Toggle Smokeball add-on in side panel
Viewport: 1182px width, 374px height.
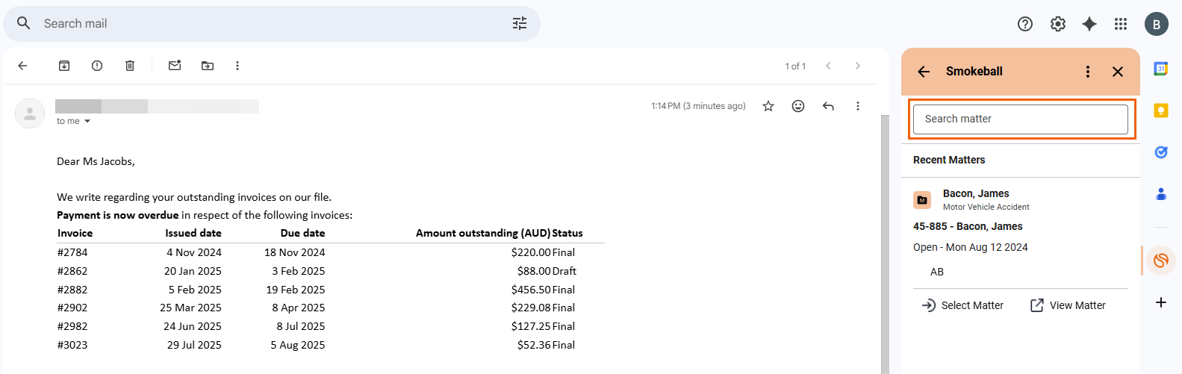coord(1161,261)
